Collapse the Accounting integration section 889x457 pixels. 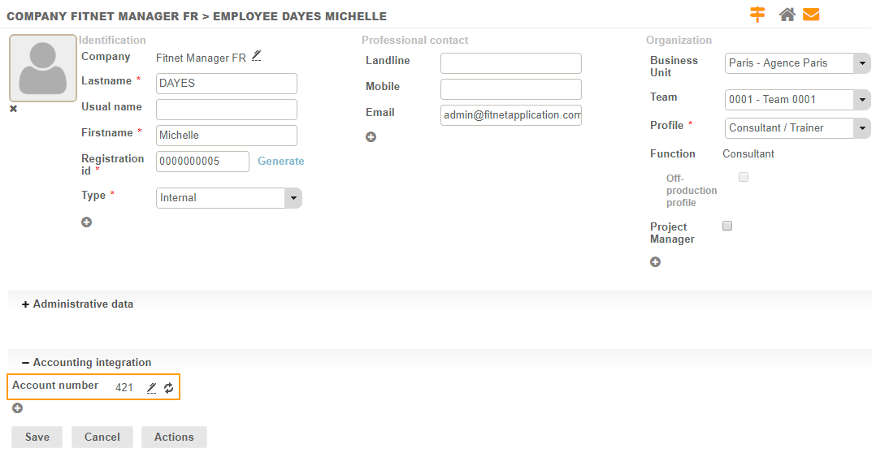tap(85, 363)
